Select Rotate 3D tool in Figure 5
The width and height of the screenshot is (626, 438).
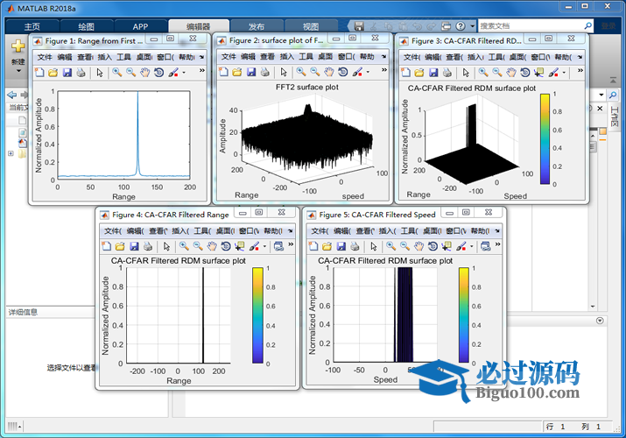point(433,246)
